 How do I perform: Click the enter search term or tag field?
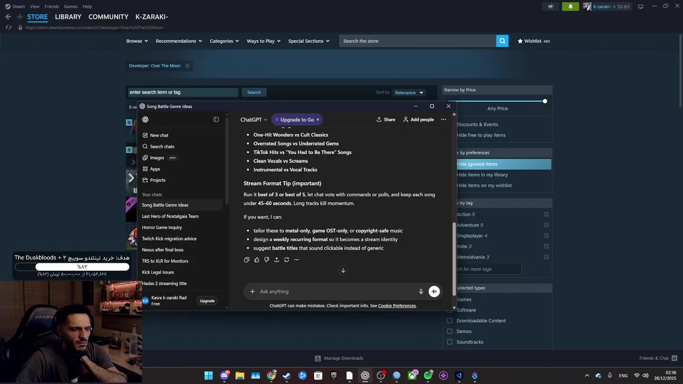(182, 92)
